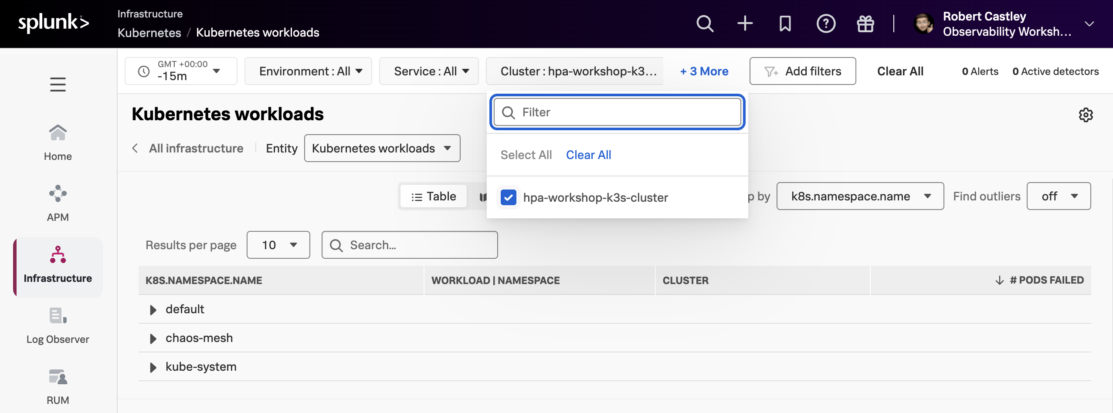Click Select All in cluster filter popup
1113x413 pixels.
[x=526, y=155]
